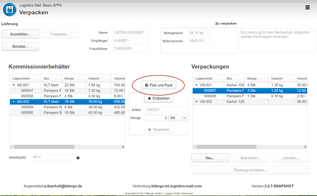The width and height of the screenshot is (317, 196).
Task: Click left arrow of Kommissionierbehälter scrollbar
Action: pyautogui.click(x=12, y=147)
